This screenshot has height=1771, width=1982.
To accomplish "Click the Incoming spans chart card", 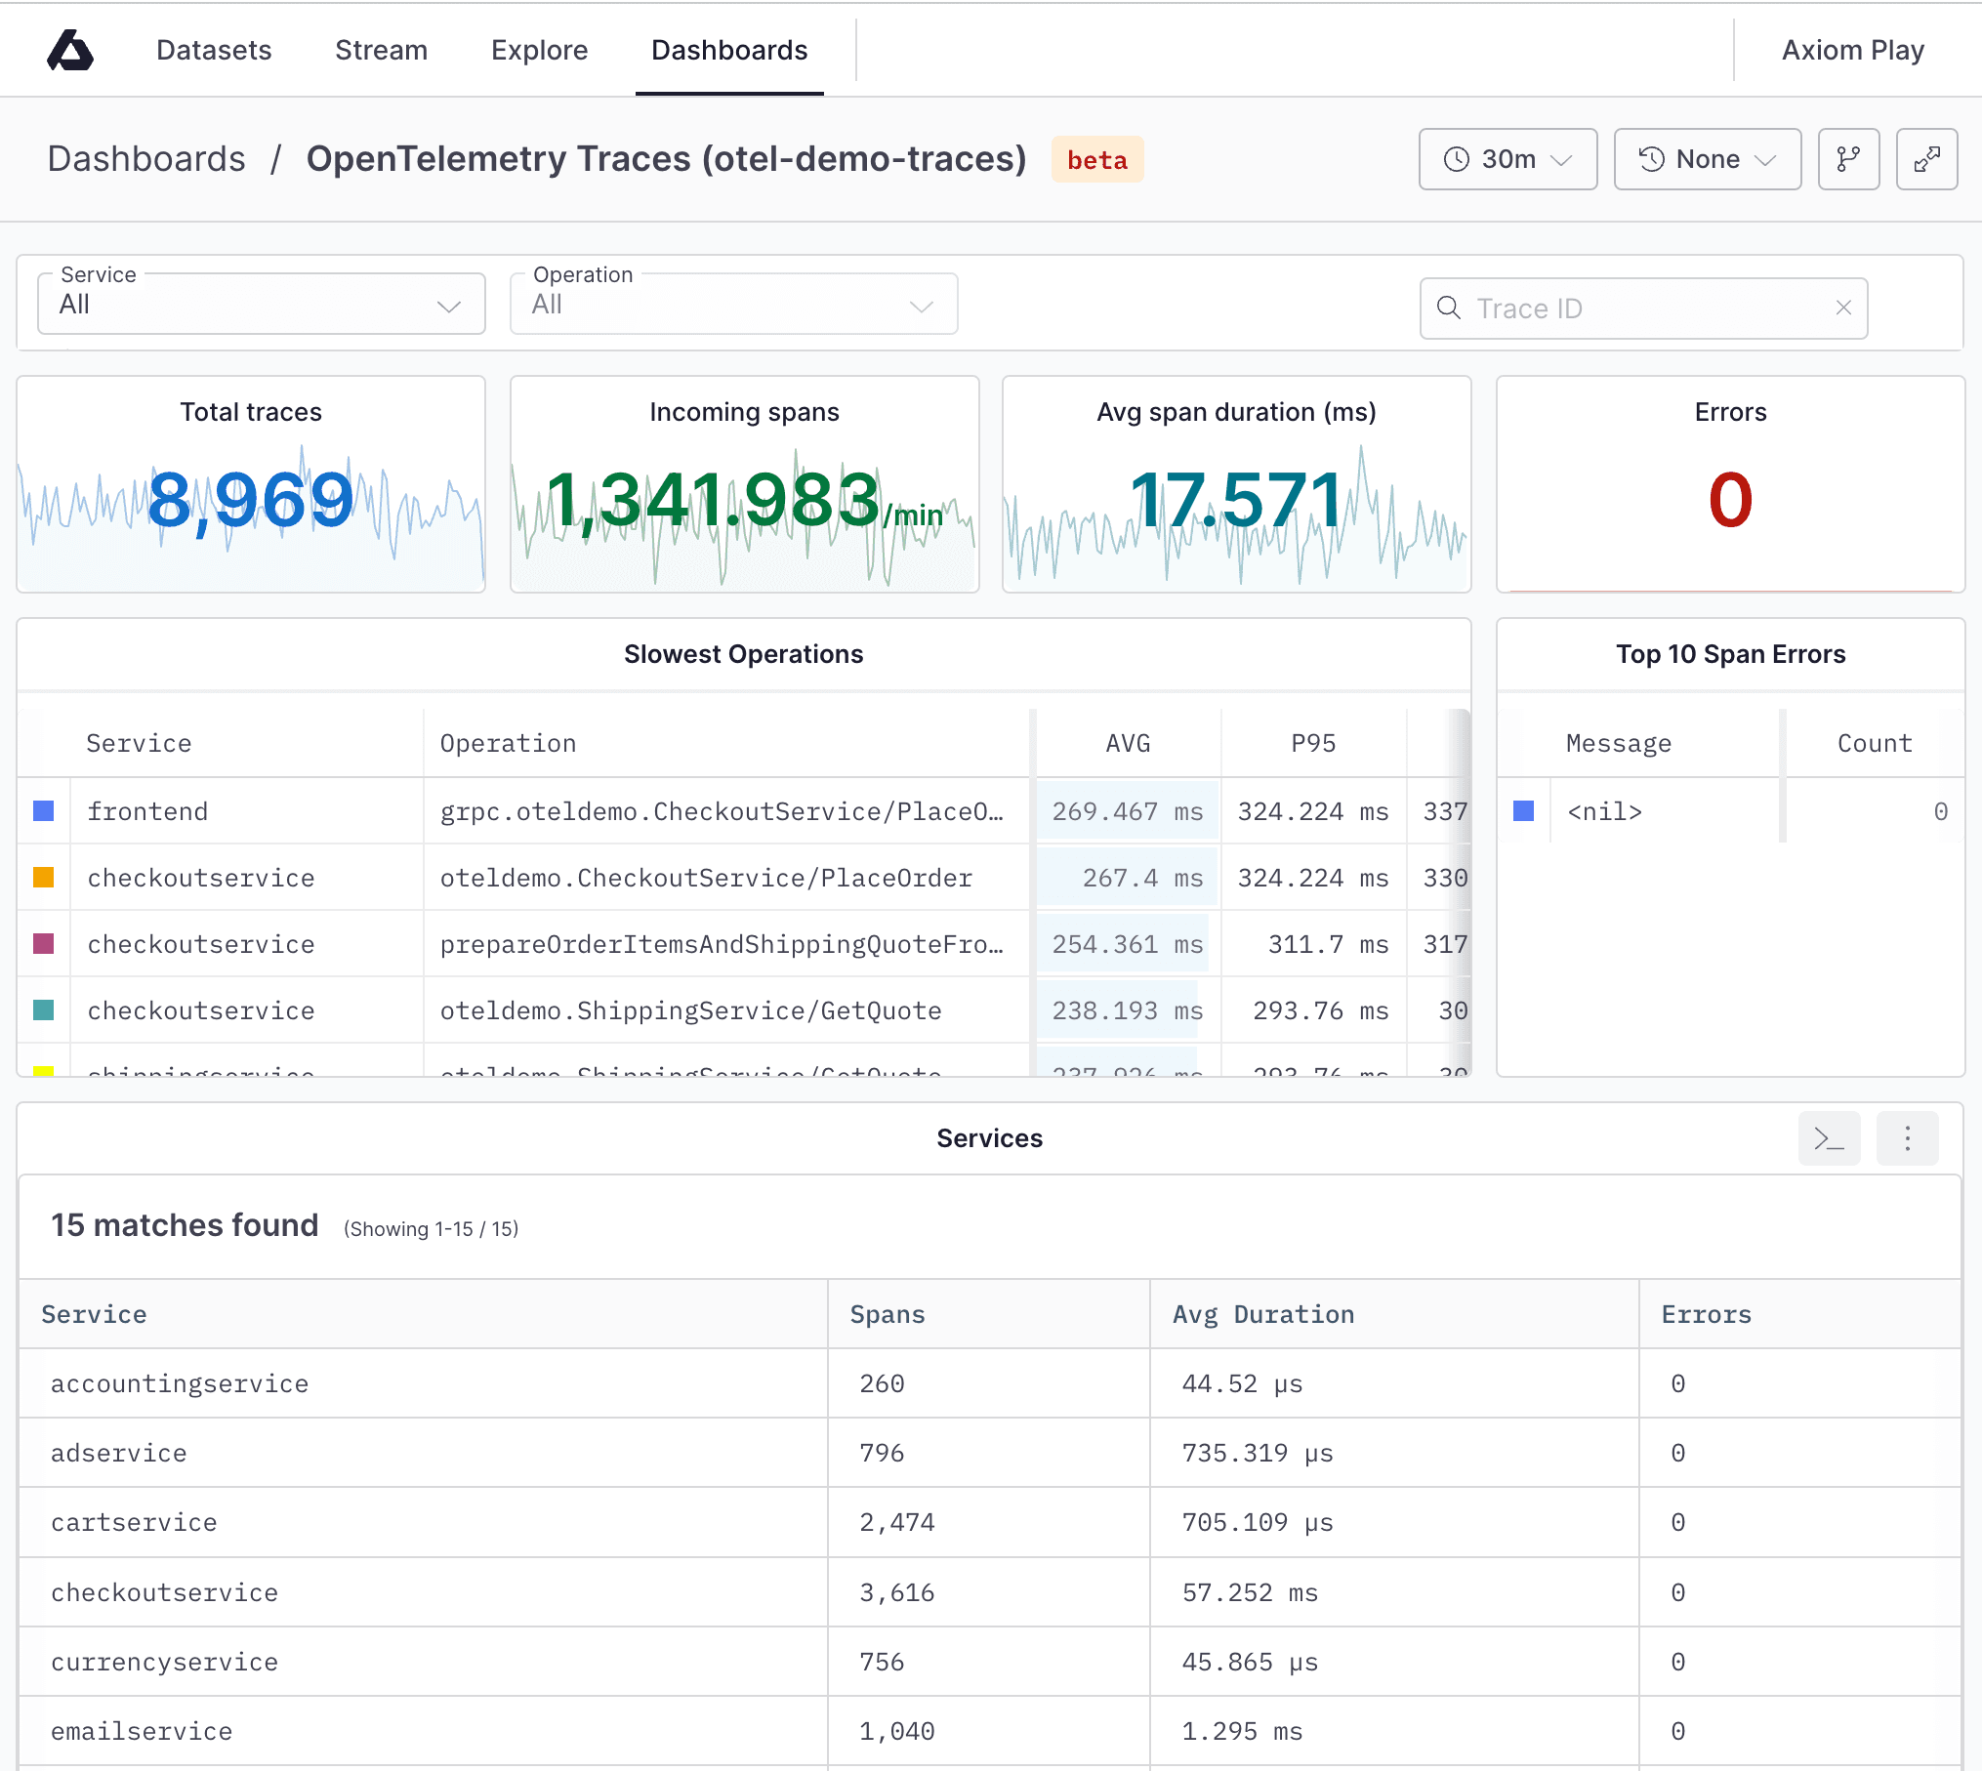I will 744,484.
